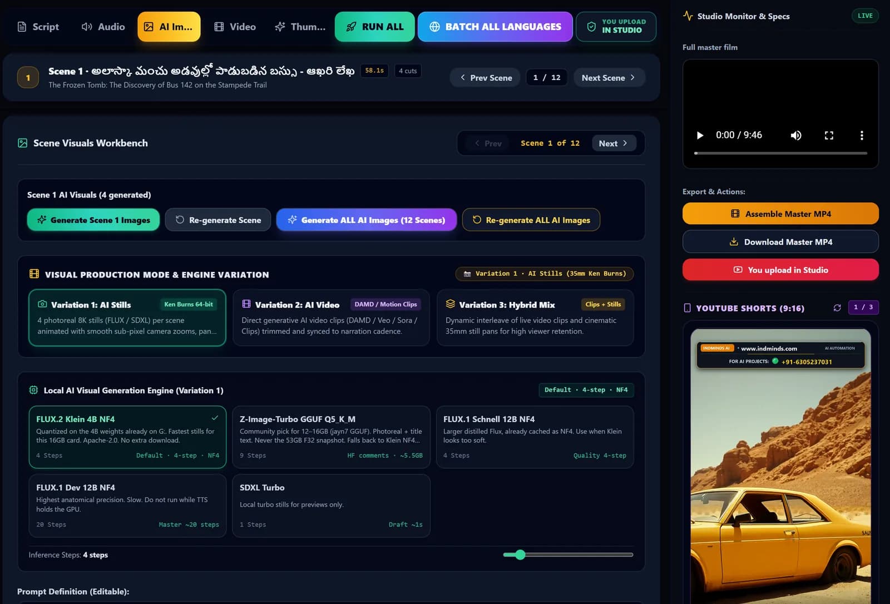Select the Thumbnail tab
This screenshot has height=604, width=890.
click(x=300, y=27)
